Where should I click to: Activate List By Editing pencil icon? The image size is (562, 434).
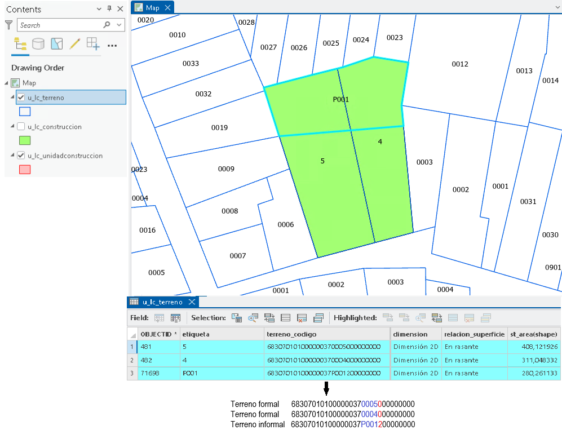pyautogui.click(x=75, y=44)
